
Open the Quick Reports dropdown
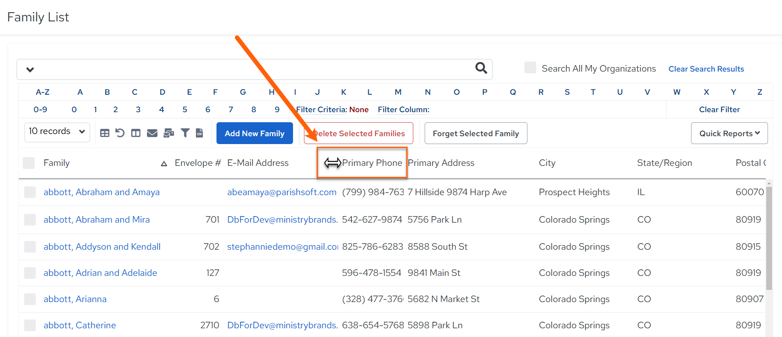click(x=729, y=133)
